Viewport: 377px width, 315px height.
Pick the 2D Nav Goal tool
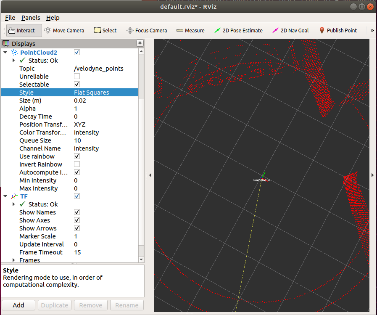pos(290,30)
